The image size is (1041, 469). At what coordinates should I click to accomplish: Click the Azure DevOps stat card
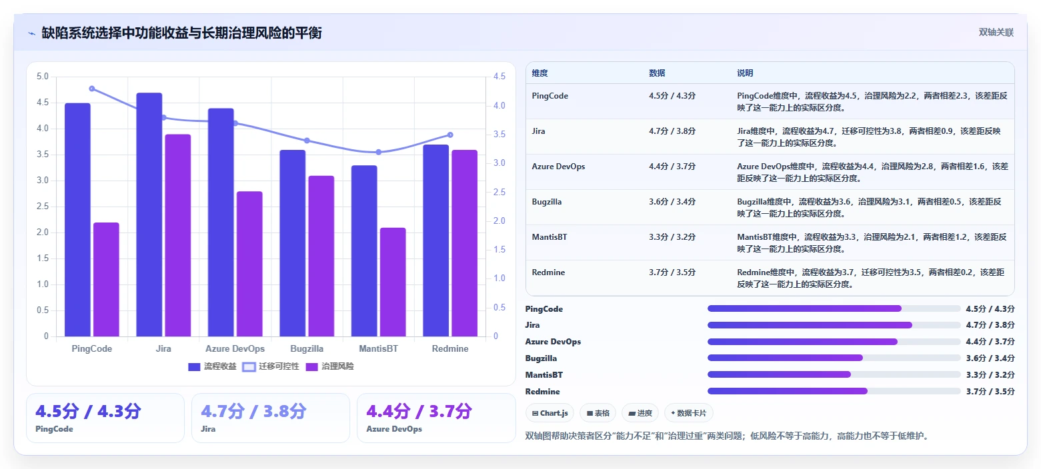(436, 418)
